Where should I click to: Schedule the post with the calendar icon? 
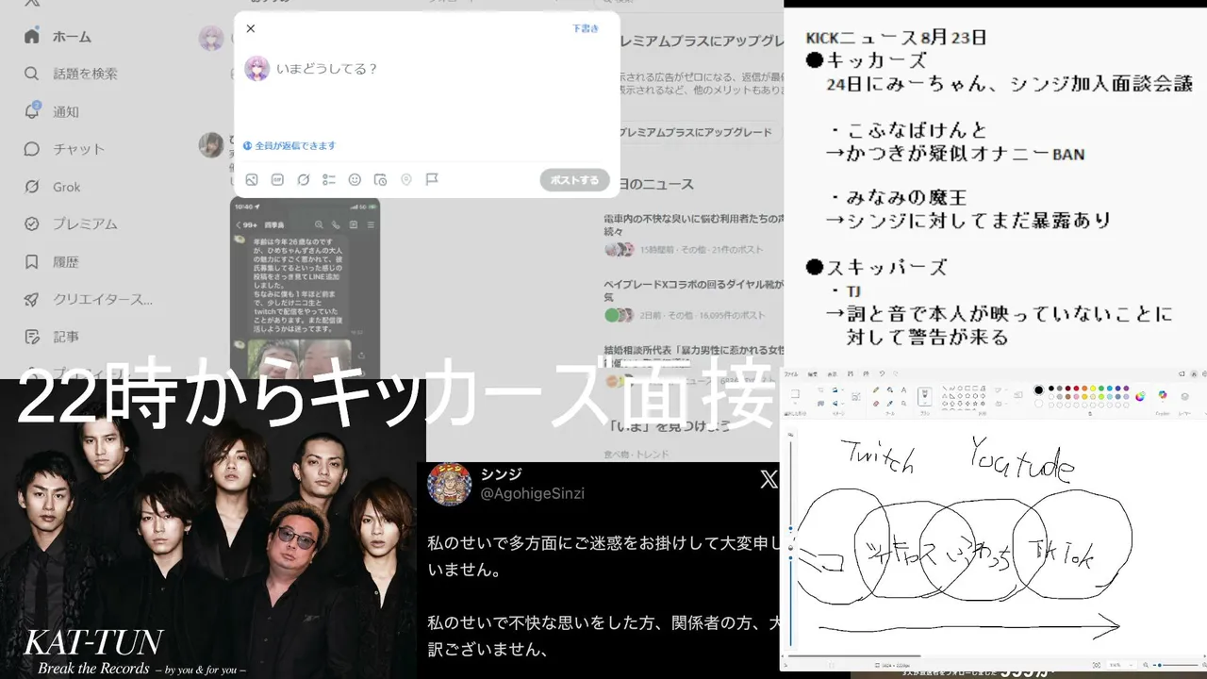point(380,180)
